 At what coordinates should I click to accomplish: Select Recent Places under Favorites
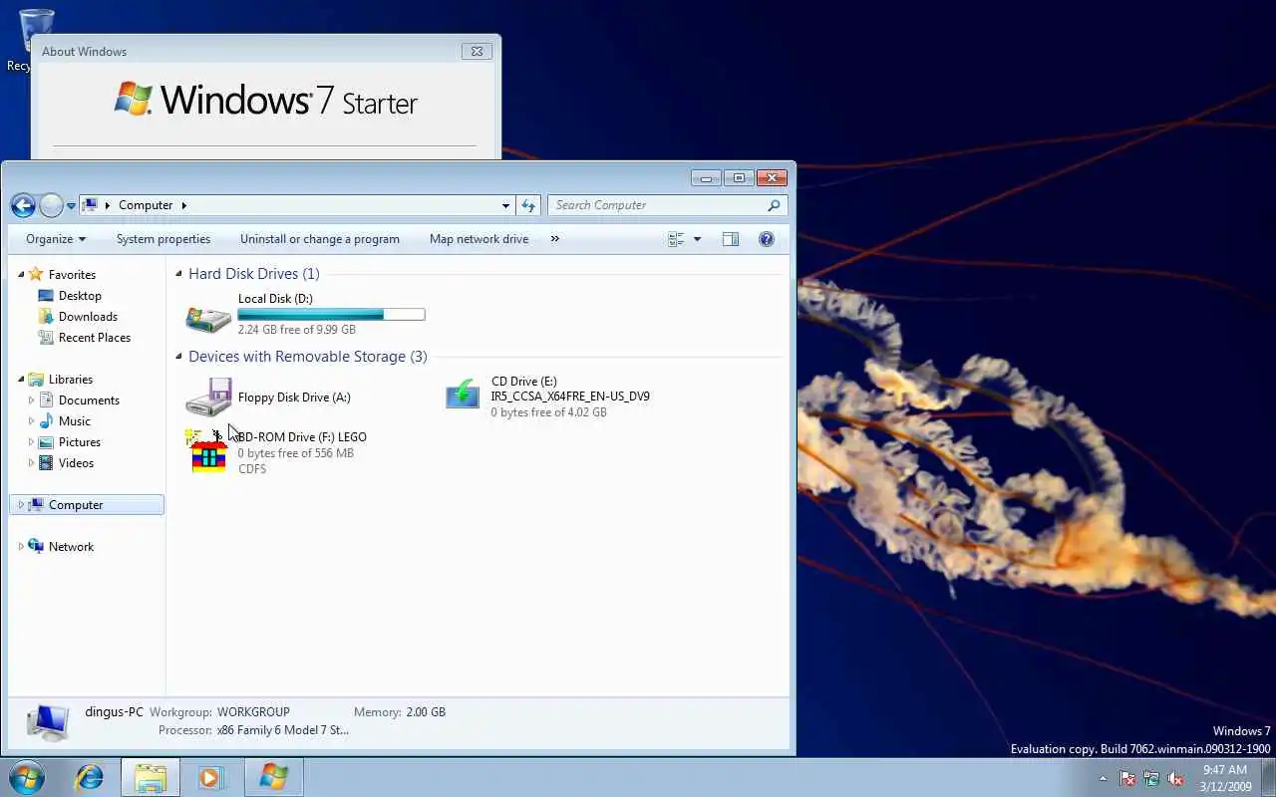[x=94, y=338]
